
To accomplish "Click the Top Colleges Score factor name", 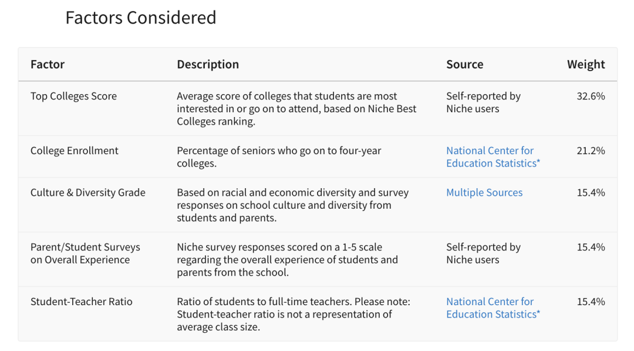I will pos(73,96).
